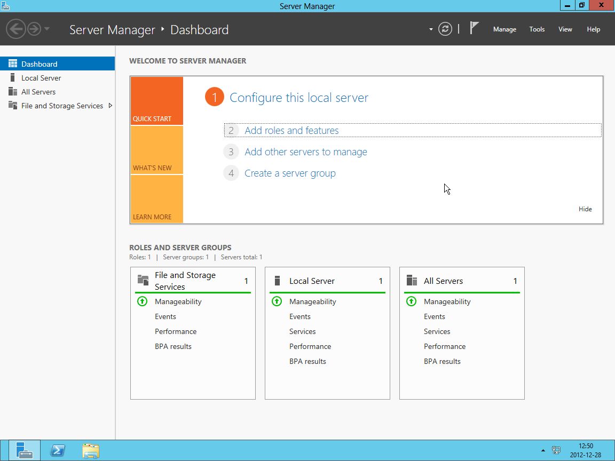615x461 pixels.
Task: Launch PowerShell from the taskbar
Action: tap(58, 450)
